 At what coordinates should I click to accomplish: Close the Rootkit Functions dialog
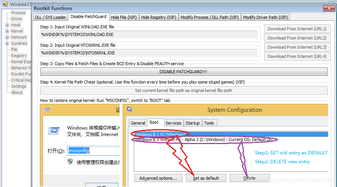(329, 8)
